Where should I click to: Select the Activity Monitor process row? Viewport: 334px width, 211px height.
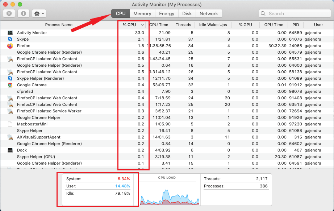167,33
